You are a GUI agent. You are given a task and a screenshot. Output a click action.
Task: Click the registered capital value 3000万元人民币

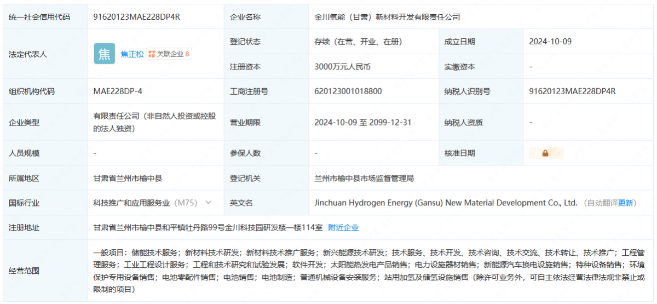pyautogui.click(x=342, y=67)
